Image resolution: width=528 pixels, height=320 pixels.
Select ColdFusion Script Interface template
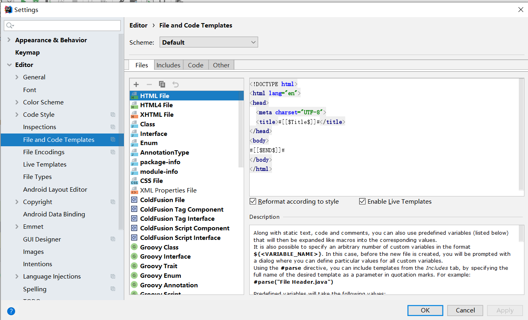(180, 238)
